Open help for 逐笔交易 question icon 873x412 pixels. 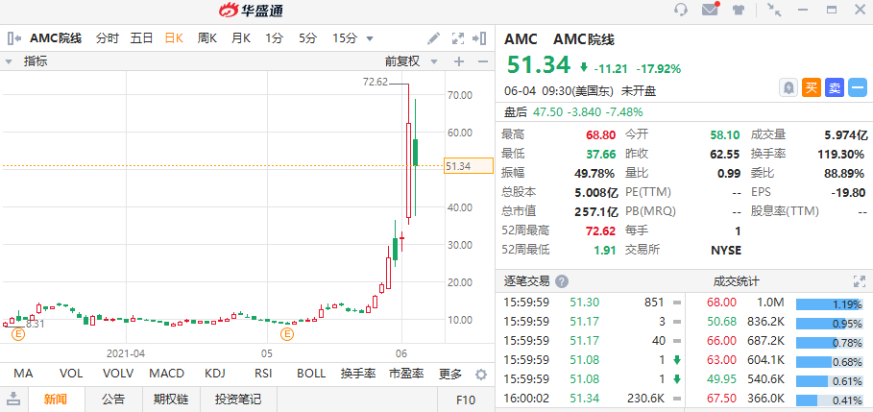[x=562, y=281]
